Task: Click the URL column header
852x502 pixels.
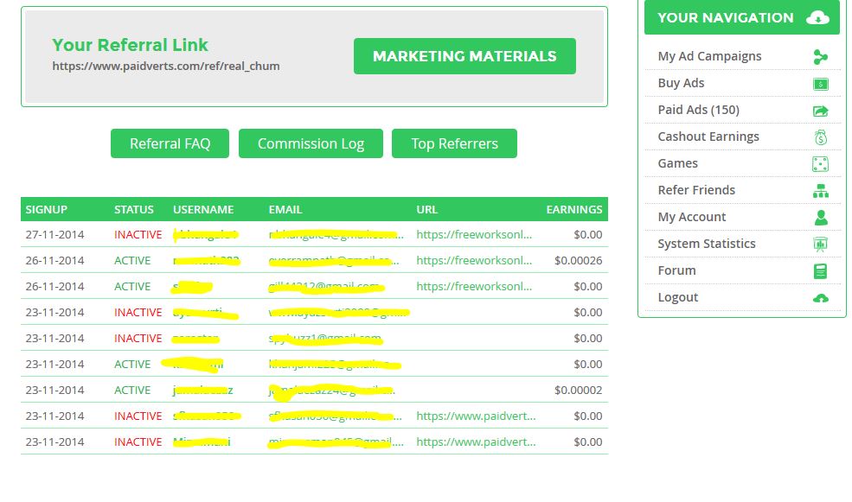Action: click(426, 209)
